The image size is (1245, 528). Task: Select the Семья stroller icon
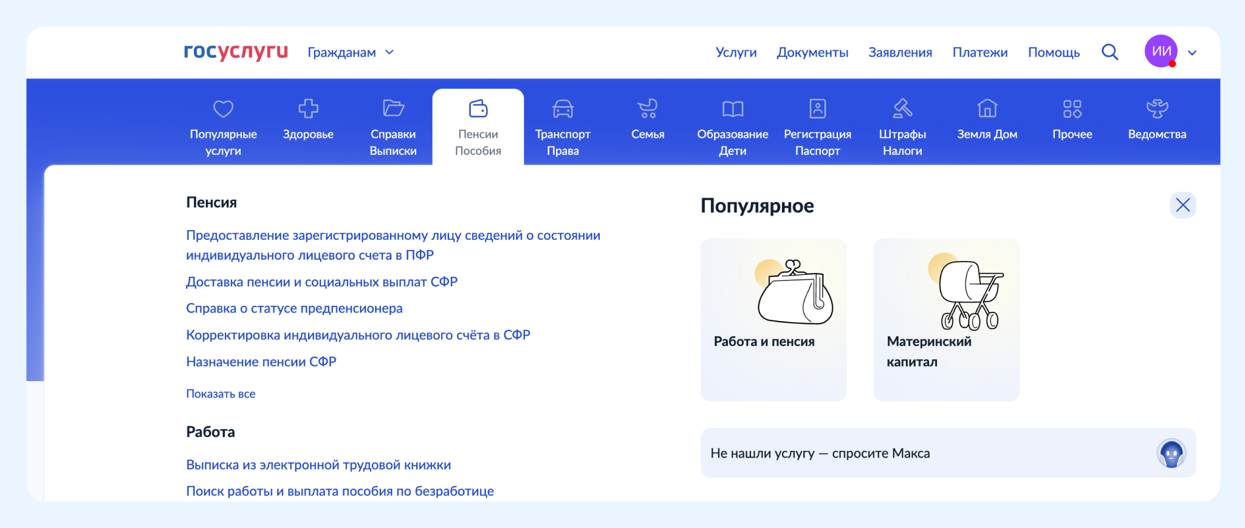click(x=648, y=109)
